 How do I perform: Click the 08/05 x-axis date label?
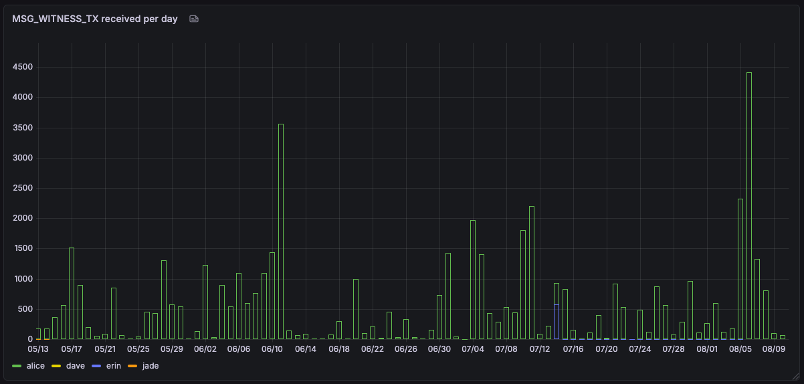[x=740, y=349]
